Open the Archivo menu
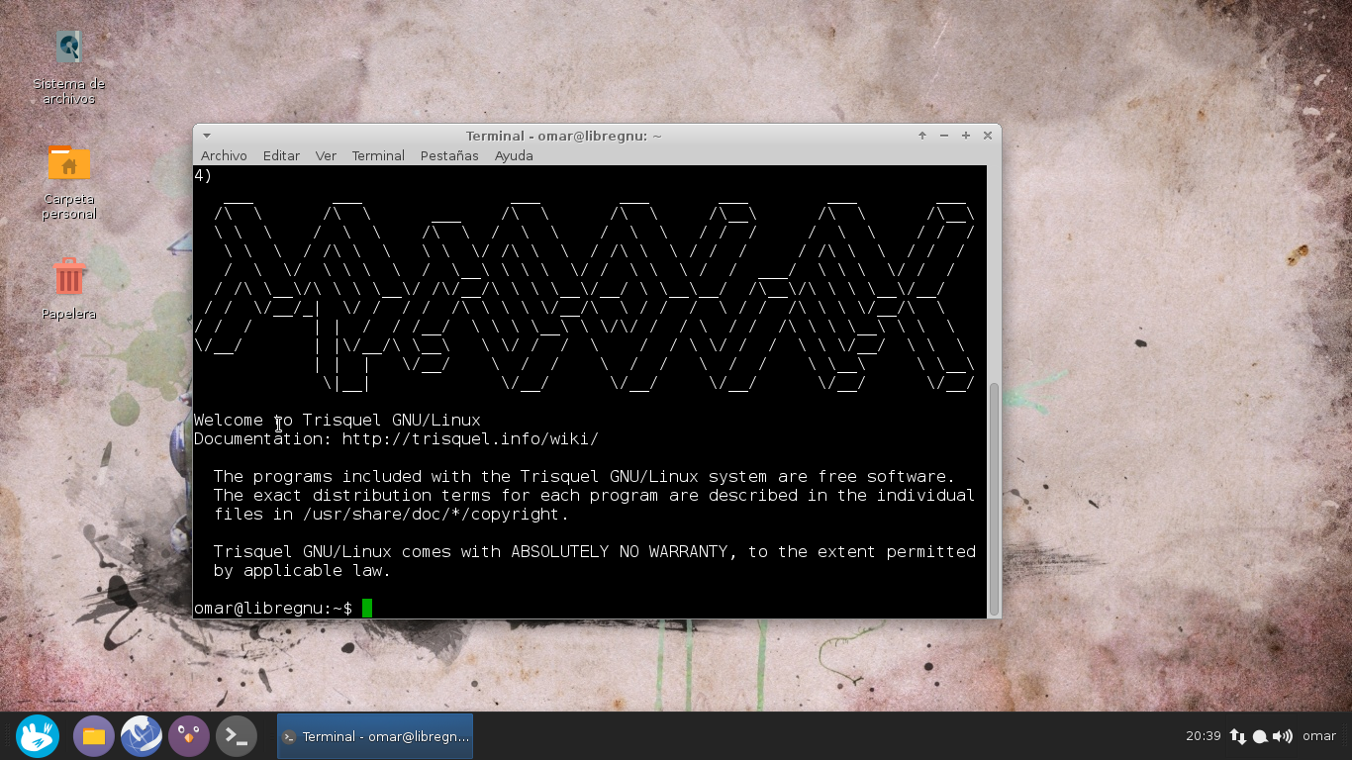The height and width of the screenshot is (760, 1352). tap(224, 155)
